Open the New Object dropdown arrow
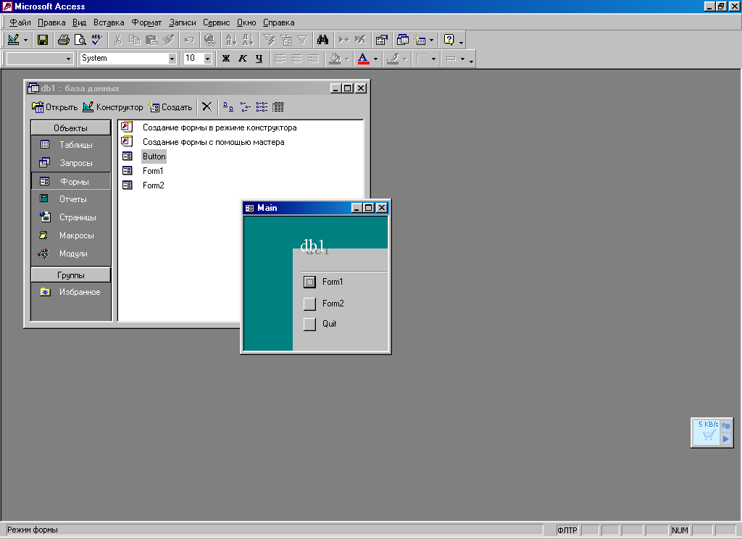The width and height of the screenshot is (742, 539). click(x=431, y=41)
